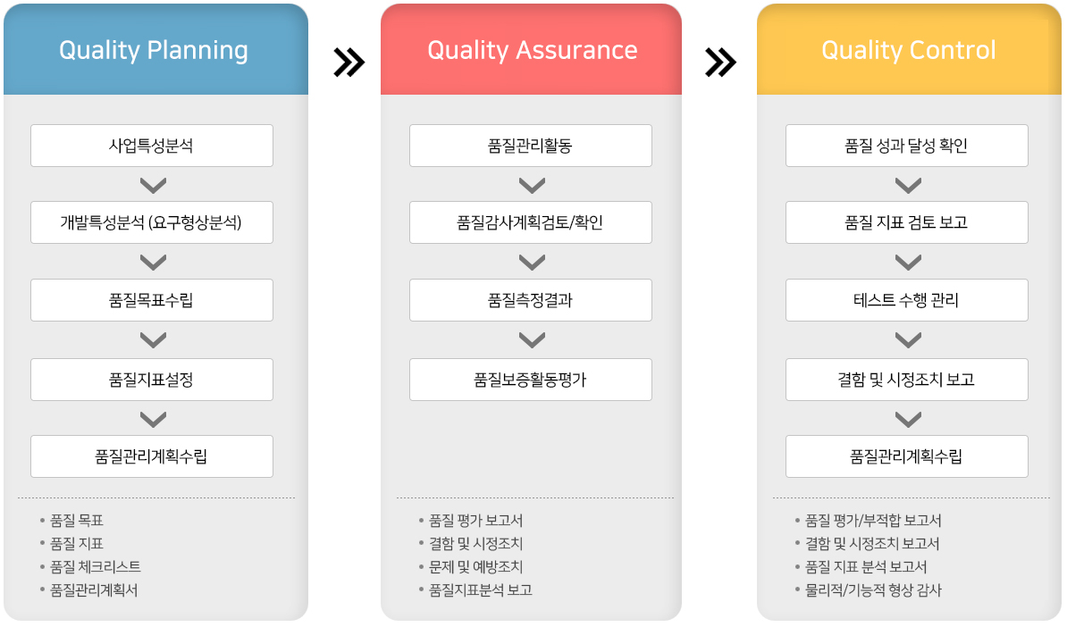Select the Quality Assurance header
Viewport: 1067px width, 627px height.
tap(532, 49)
